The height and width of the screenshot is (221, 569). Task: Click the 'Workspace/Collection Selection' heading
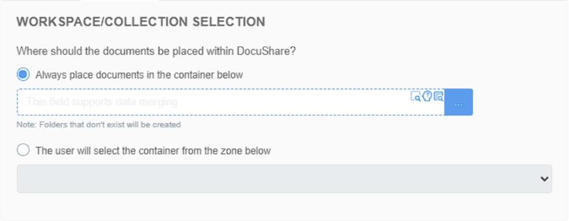point(141,22)
